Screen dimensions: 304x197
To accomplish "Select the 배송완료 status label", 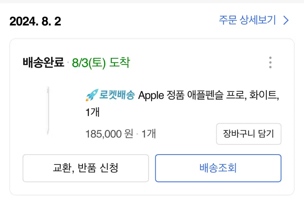I will (43, 62).
